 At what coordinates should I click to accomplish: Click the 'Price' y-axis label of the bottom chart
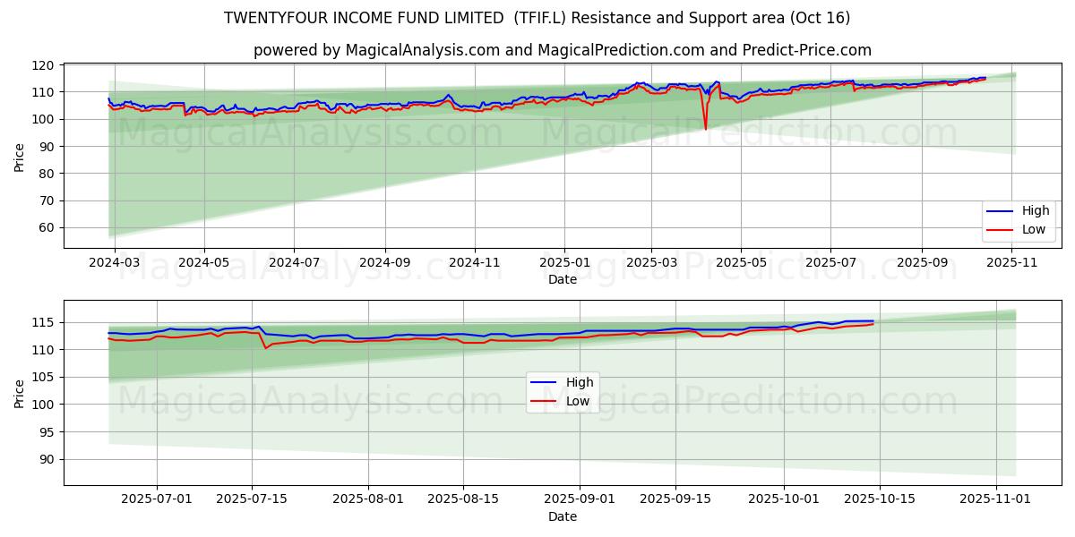(20, 393)
